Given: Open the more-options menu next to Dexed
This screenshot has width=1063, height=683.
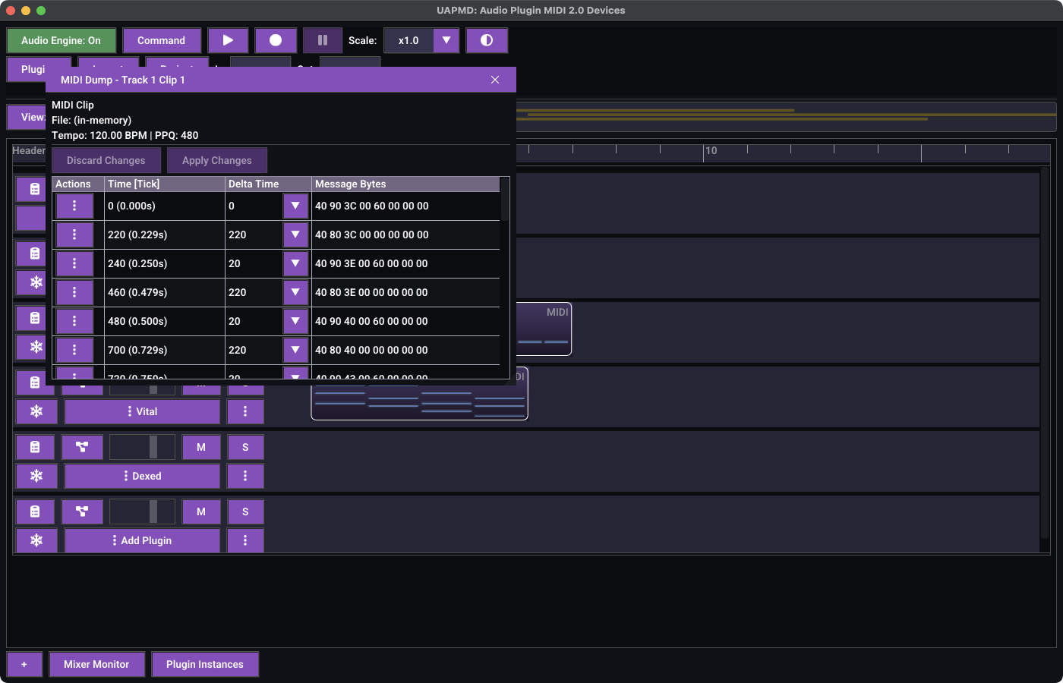Looking at the screenshot, I should point(245,476).
